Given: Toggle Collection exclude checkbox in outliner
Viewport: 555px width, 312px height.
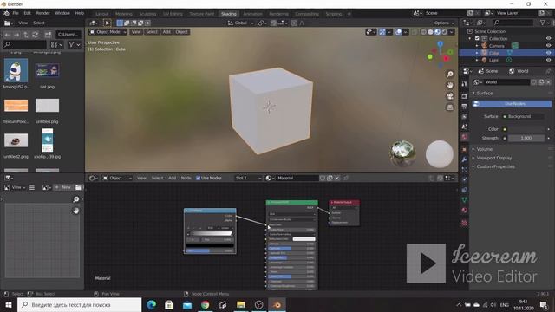Looking at the screenshot, I should click(x=477, y=38).
